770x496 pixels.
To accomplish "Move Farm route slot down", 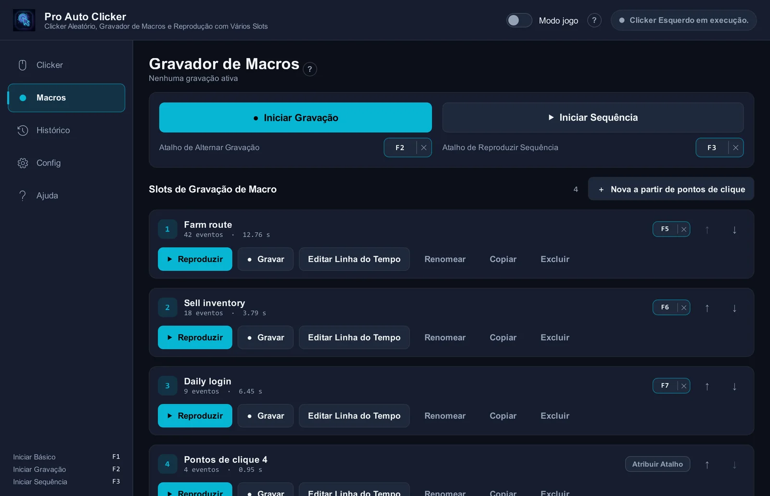I will (x=734, y=229).
